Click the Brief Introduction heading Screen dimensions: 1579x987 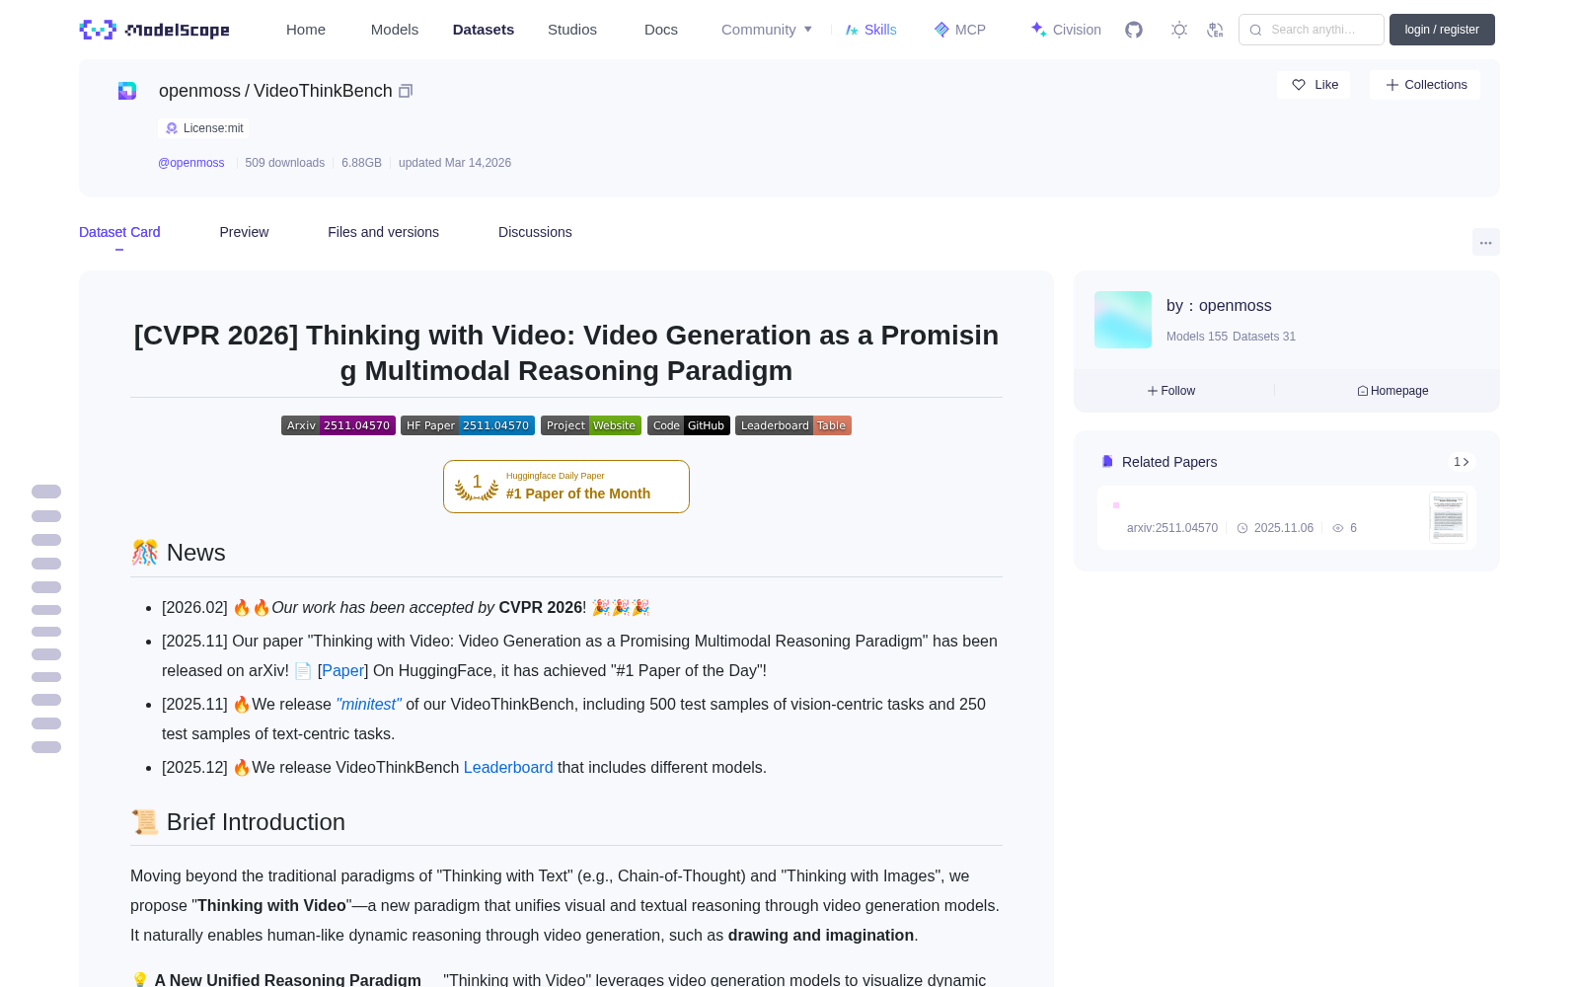click(x=238, y=822)
